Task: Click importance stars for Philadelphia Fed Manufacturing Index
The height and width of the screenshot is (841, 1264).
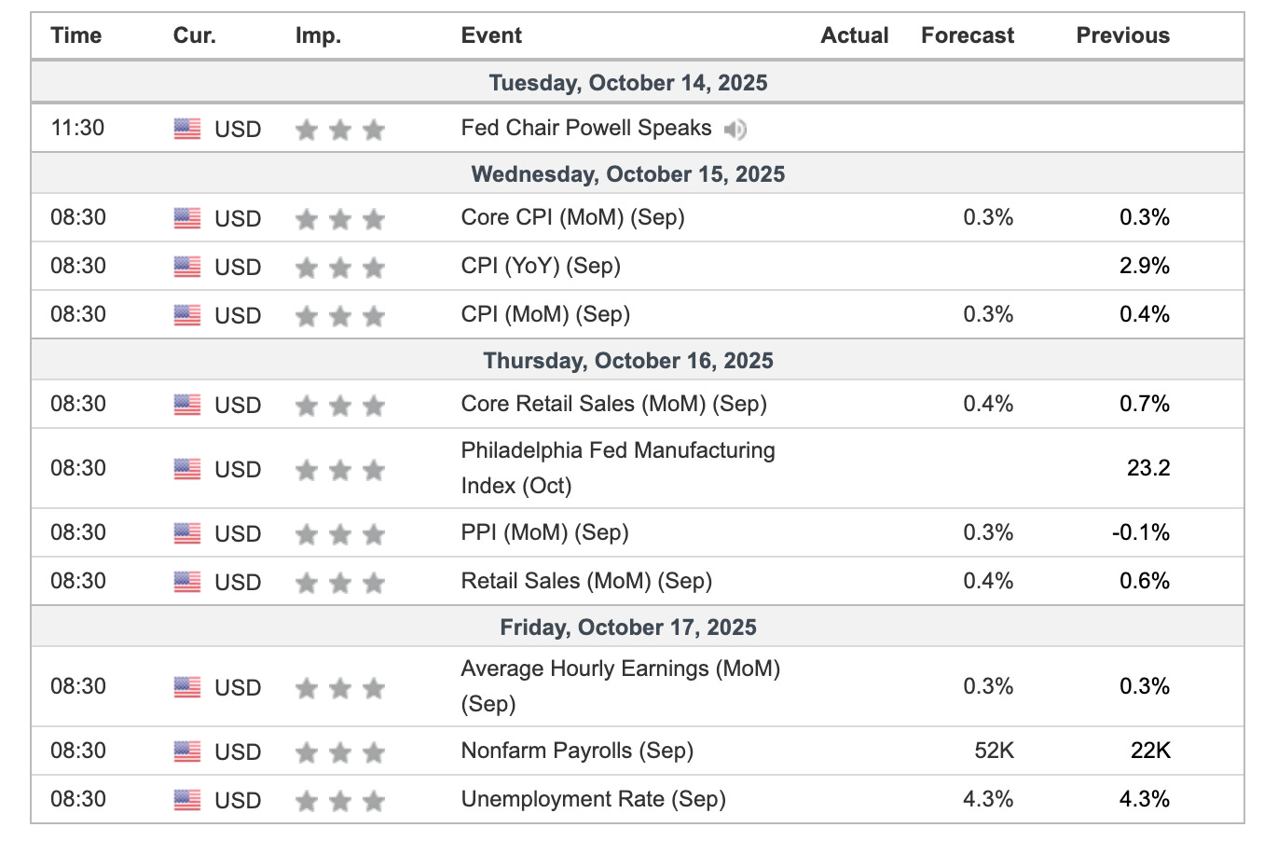Action: [x=339, y=470]
